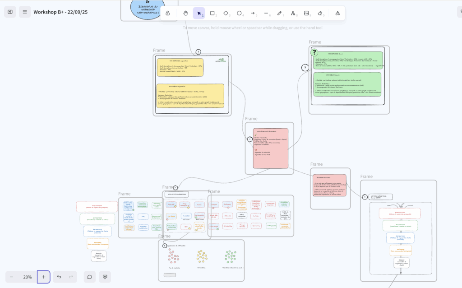
Task: Open the comments speech bubble
Action: pyautogui.click(x=90, y=277)
